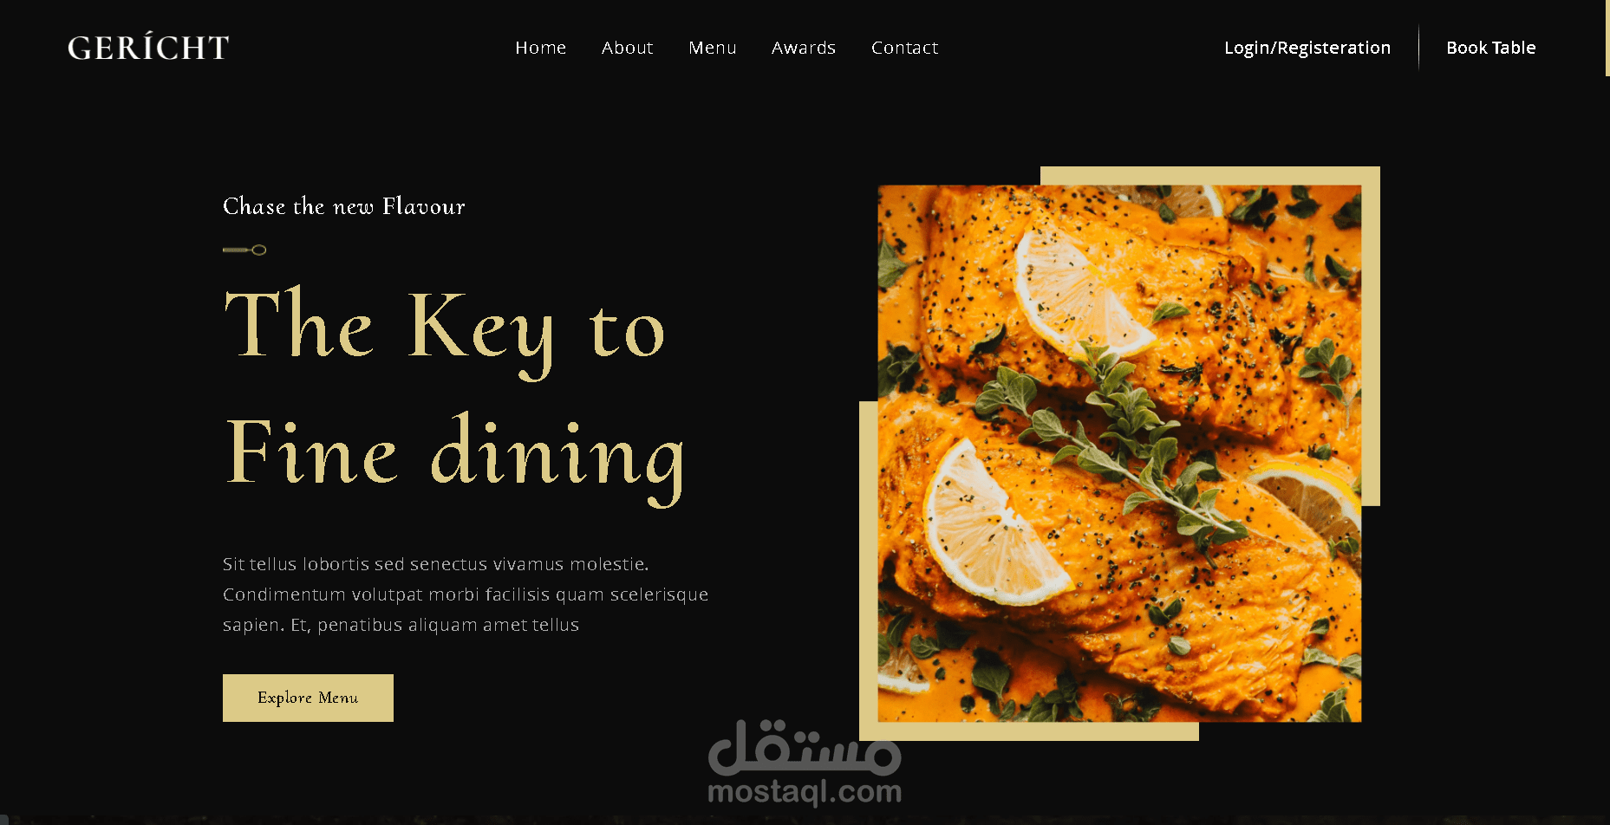Click the salmon dish photo

(x=1119, y=453)
